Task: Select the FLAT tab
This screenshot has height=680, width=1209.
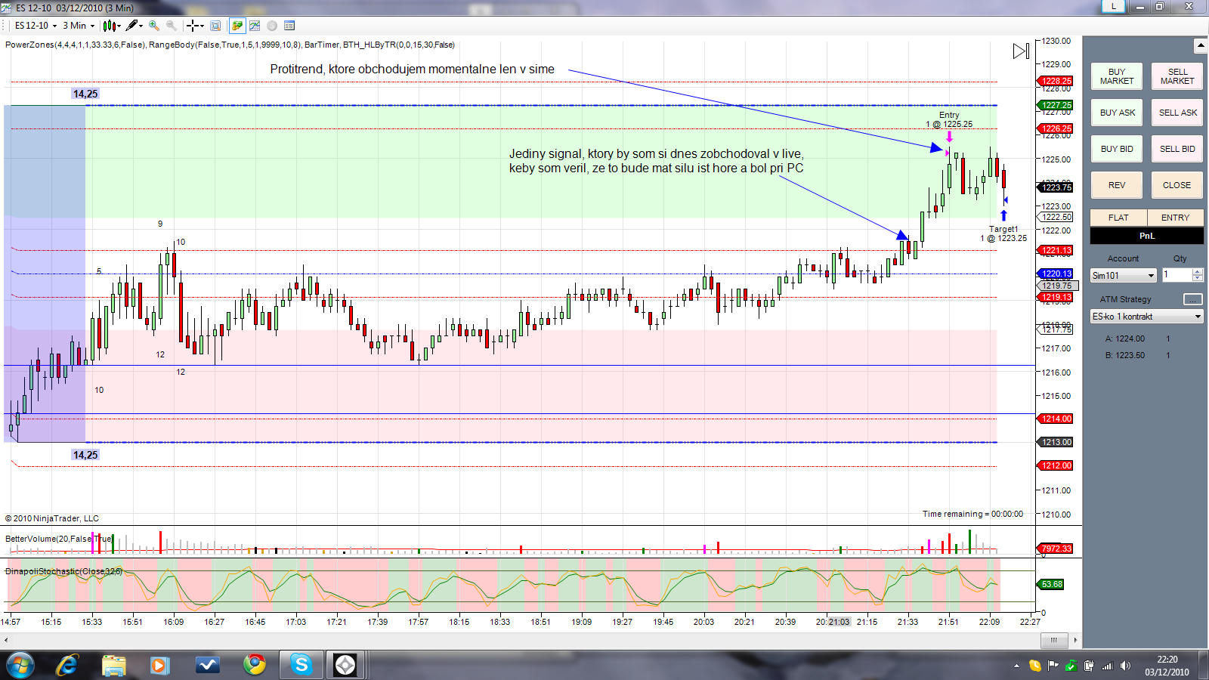Action: coord(1118,218)
